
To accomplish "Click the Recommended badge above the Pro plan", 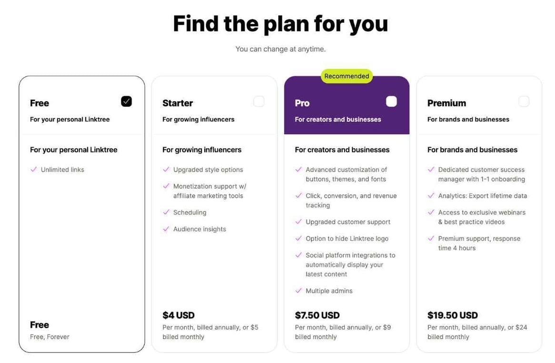I will (x=347, y=76).
